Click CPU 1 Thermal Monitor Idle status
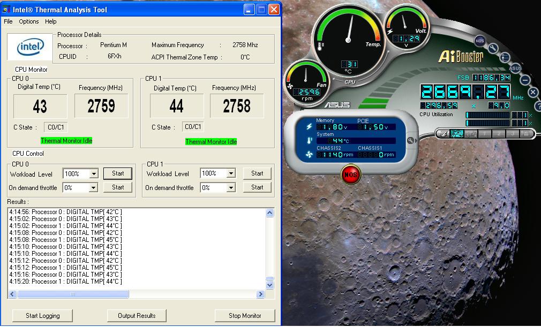This screenshot has width=541, height=327. (x=211, y=142)
